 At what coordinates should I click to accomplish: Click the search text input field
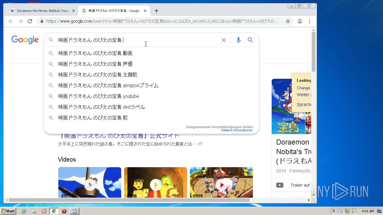click(138, 40)
